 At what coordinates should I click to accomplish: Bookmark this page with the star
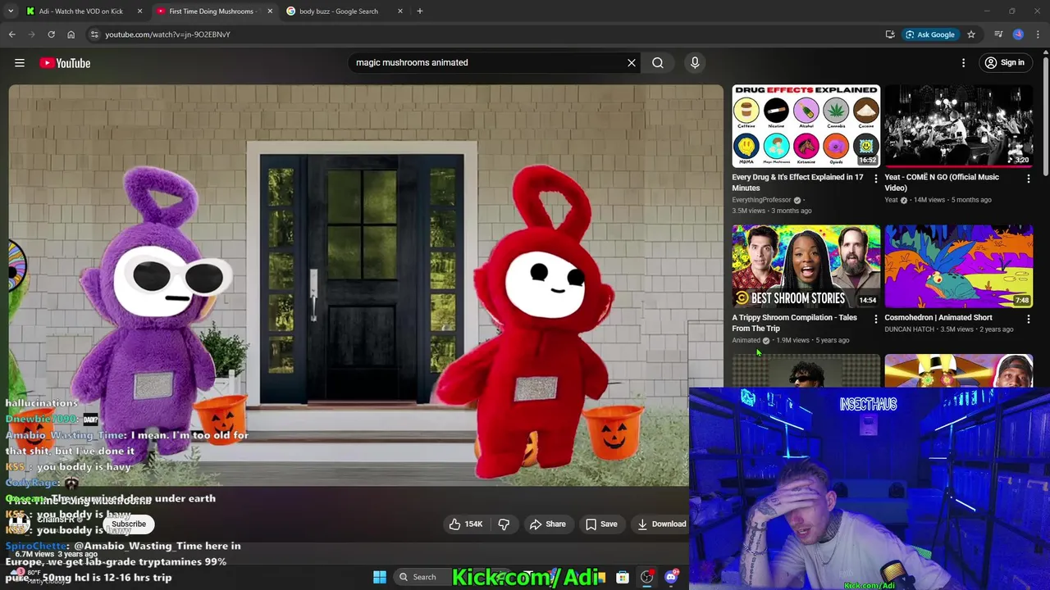tap(971, 34)
